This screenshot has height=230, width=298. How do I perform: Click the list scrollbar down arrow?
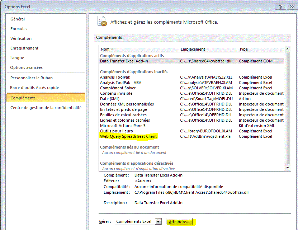click(288, 168)
